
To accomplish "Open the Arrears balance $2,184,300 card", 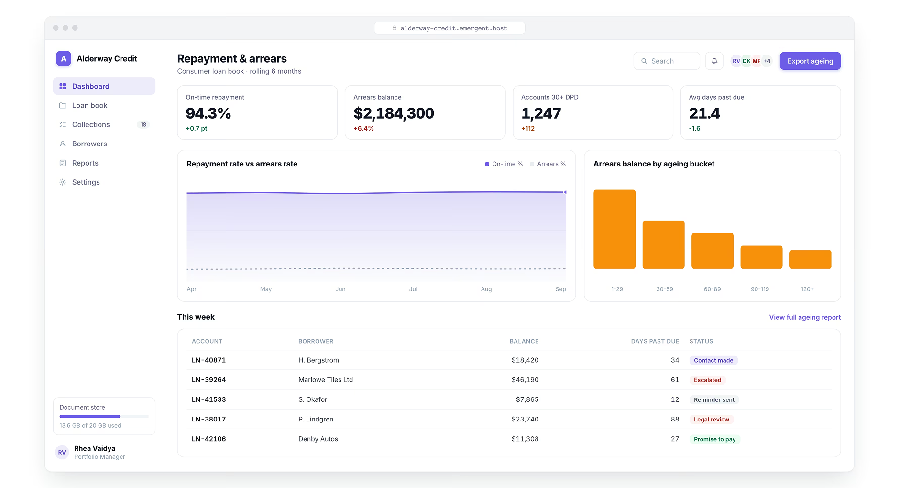I will (x=425, y=112).
